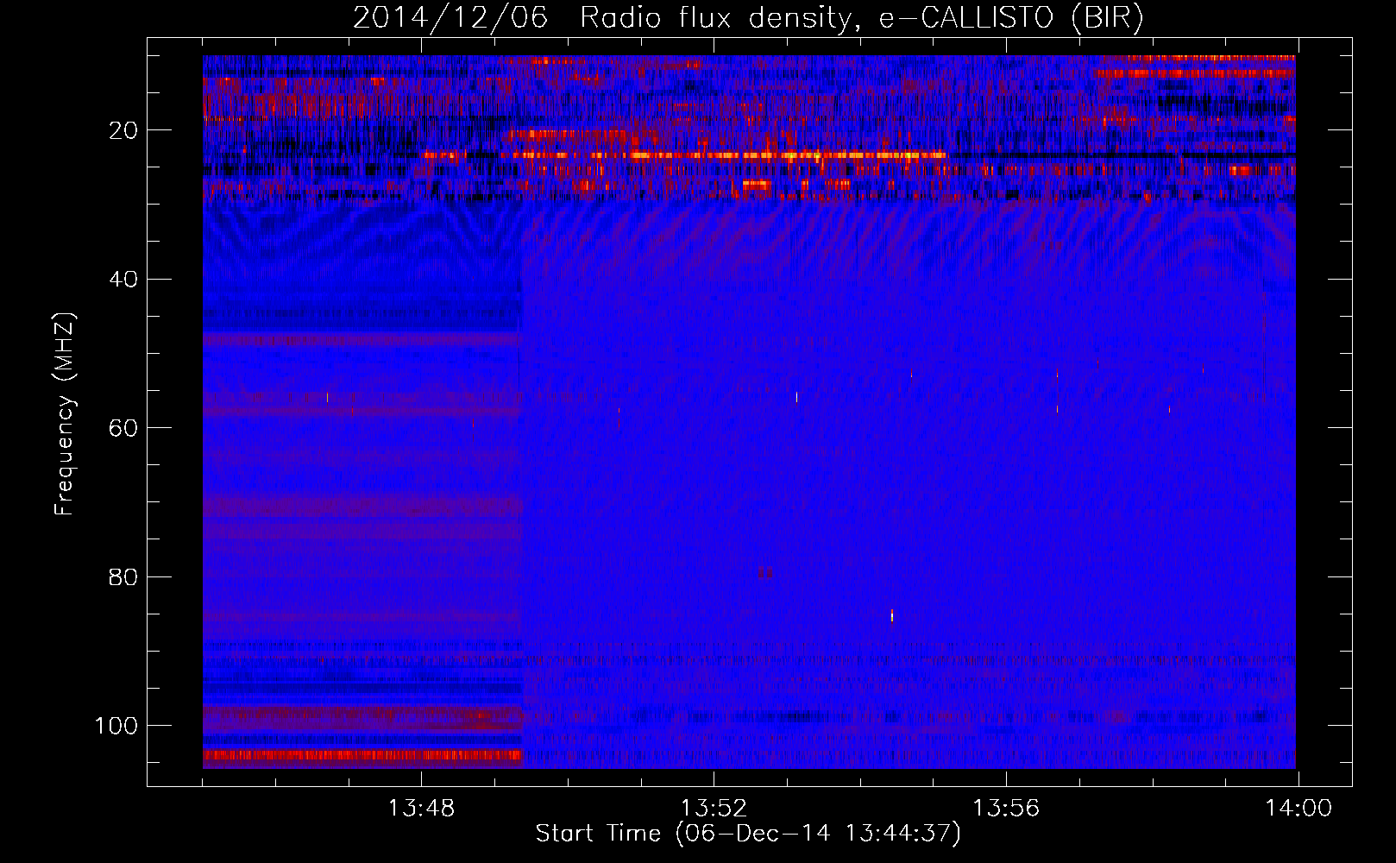Click the "14:00" time tick label
The width and height of the screenshot is (1396, 863).
1299,809
